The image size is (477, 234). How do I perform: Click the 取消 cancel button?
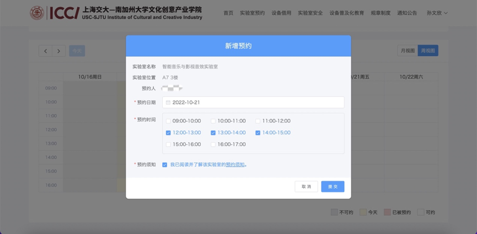pos(306,187)
